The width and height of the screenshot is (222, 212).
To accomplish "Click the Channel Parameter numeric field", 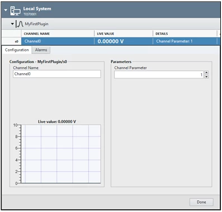I will pos(159,74).
